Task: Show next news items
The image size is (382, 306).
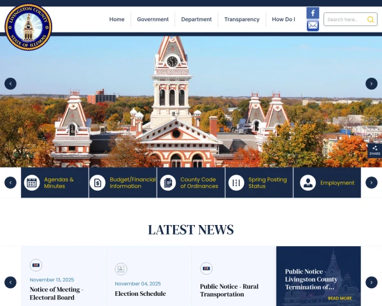Action: point(371,282)
